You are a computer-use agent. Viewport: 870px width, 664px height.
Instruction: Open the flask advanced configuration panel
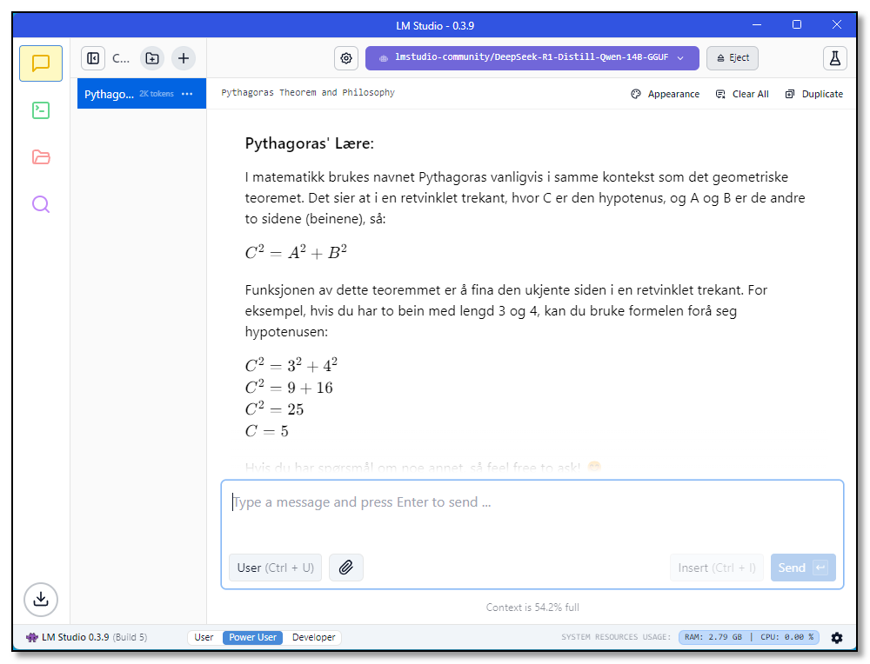point(835,58)
